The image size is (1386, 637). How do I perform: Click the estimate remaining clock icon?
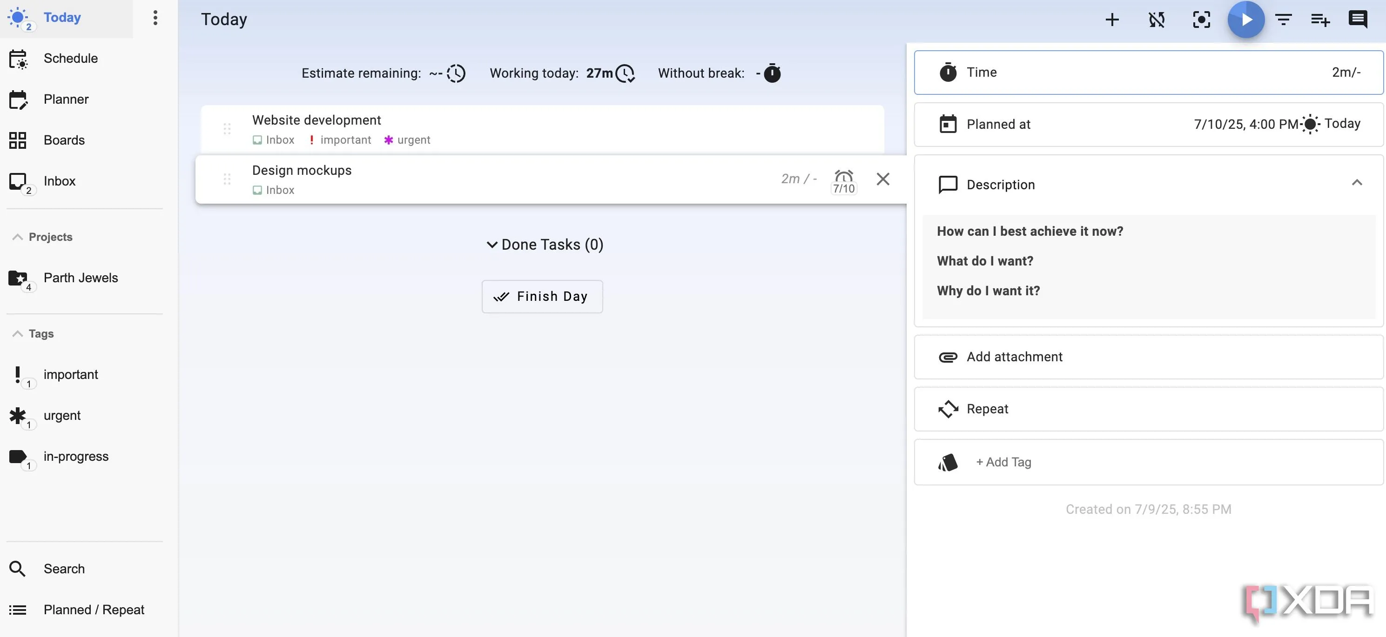[x=456, y=73]
